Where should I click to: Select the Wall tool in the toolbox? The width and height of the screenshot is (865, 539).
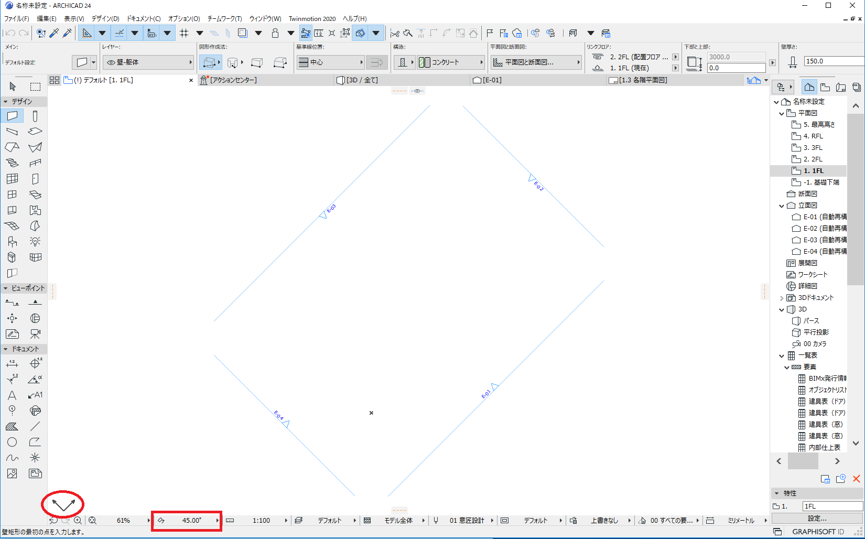coord(12,116)
